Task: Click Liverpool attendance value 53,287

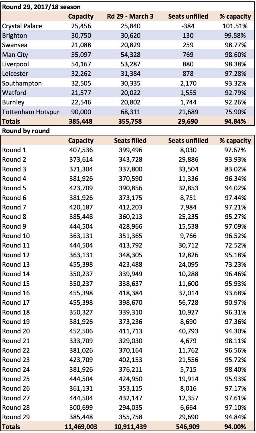Action: [130, 64]
